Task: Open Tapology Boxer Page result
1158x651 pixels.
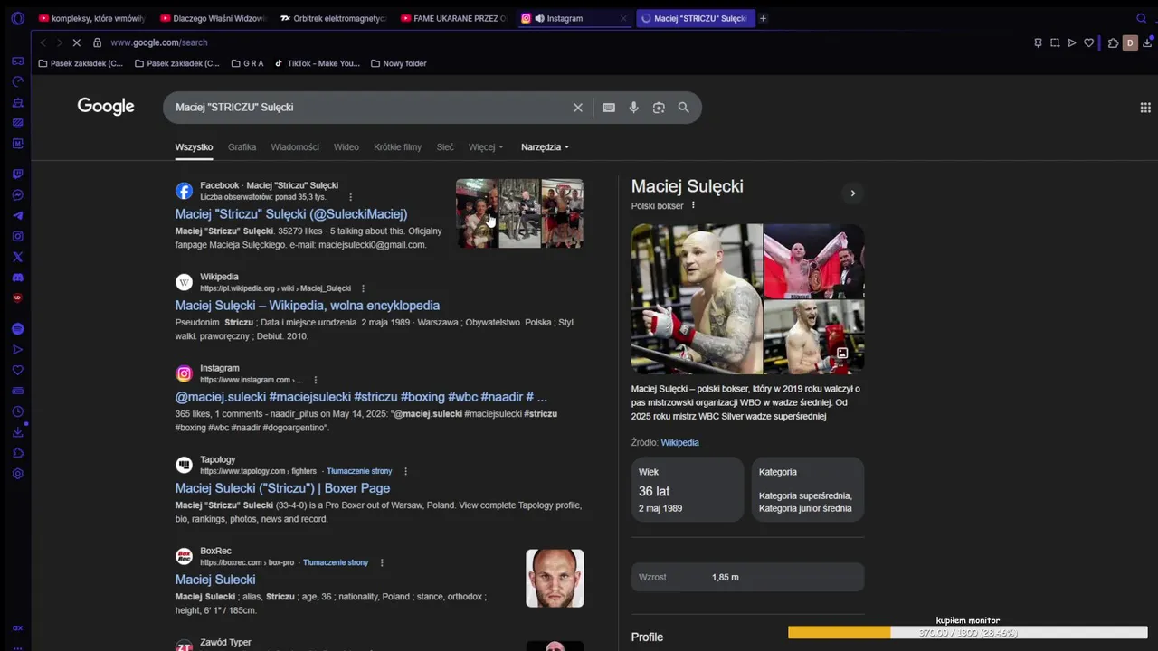Action: pos(282,488)
